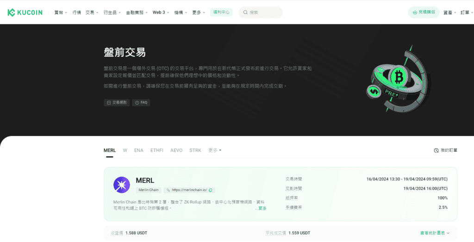Expand the 更多 token tabs dropdown
The width and height of the screenshot is (474, 242).
215,150
